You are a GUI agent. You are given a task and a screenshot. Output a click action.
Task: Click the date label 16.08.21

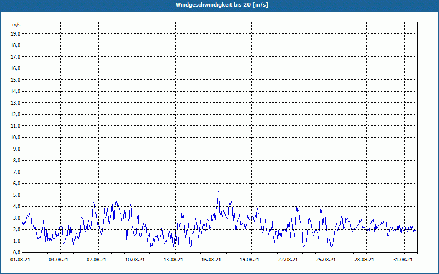click(211, 260)
